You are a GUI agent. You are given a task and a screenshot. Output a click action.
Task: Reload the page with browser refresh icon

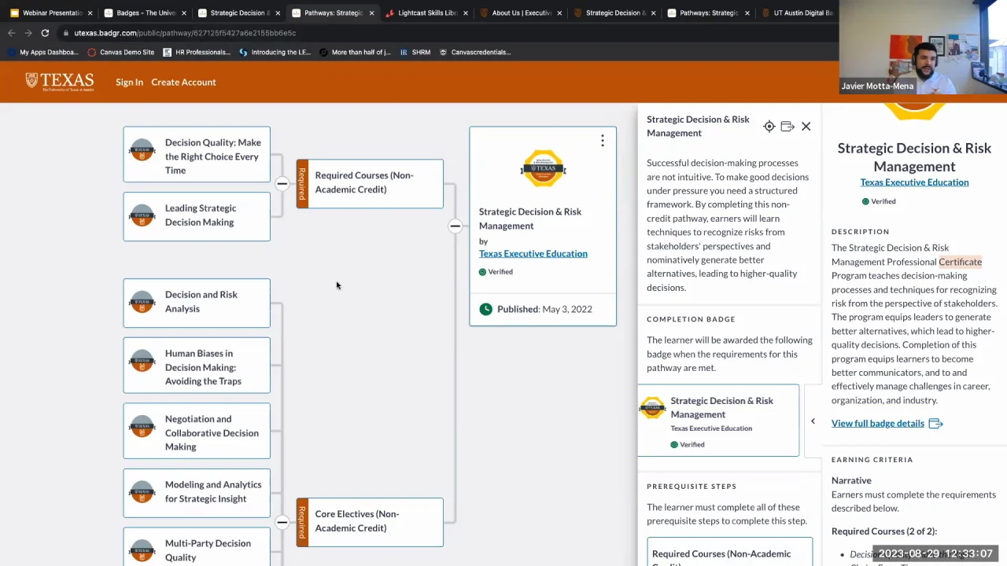pos(45,33)
